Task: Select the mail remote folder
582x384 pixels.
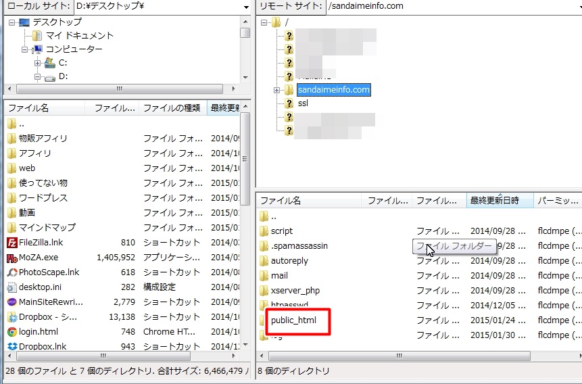Action: pyautogui.click(x=279, y=276)
